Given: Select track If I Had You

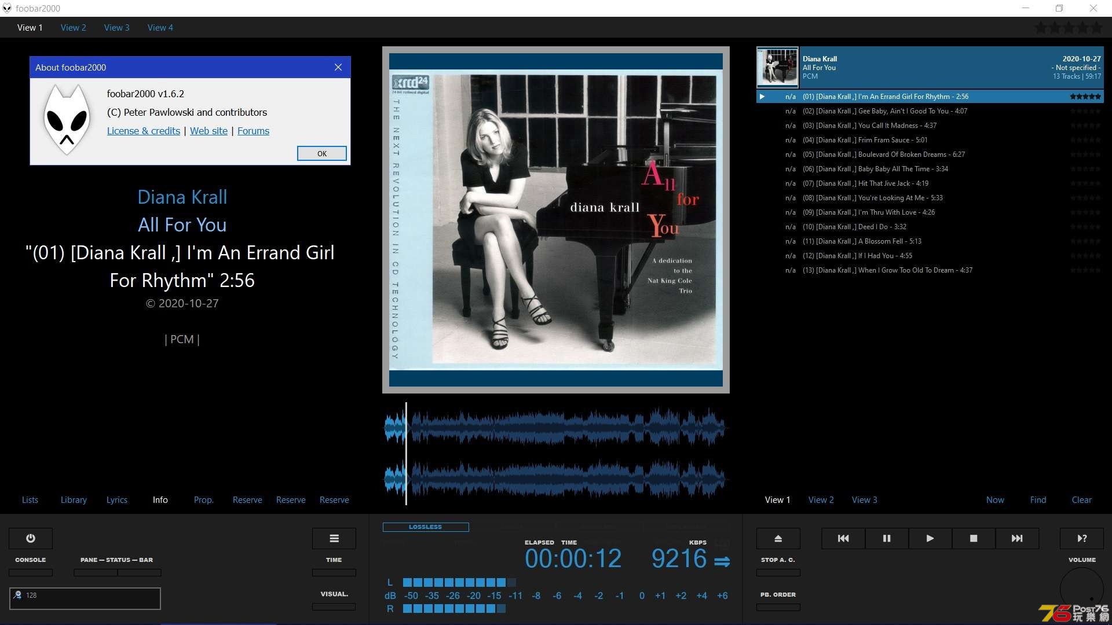Looking at the screenshot, I should (930, 256).
